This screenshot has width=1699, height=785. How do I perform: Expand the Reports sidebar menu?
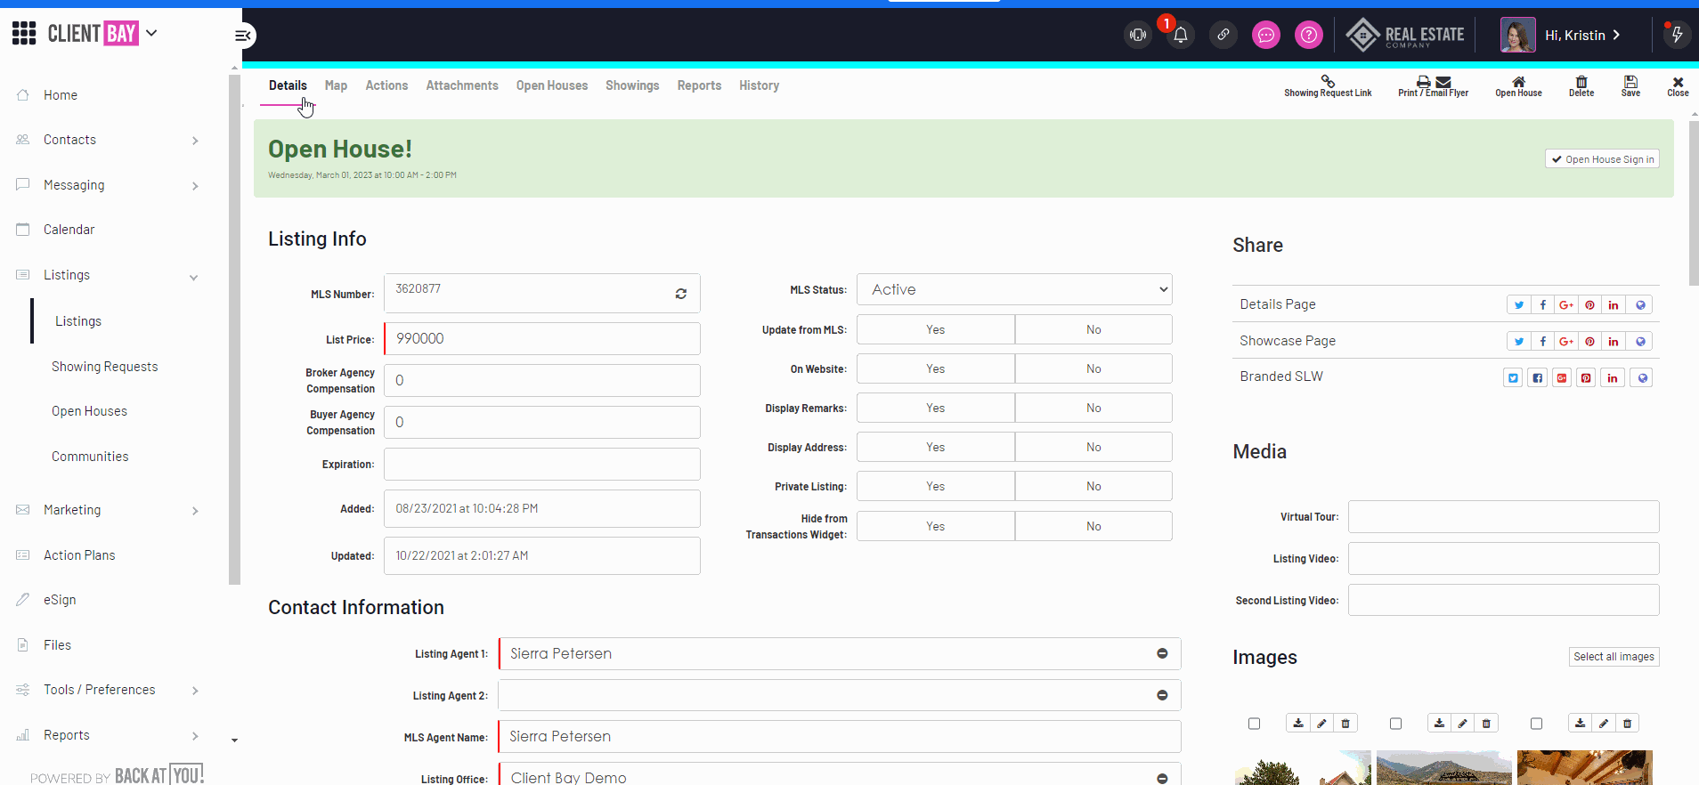tap(195, 736)
